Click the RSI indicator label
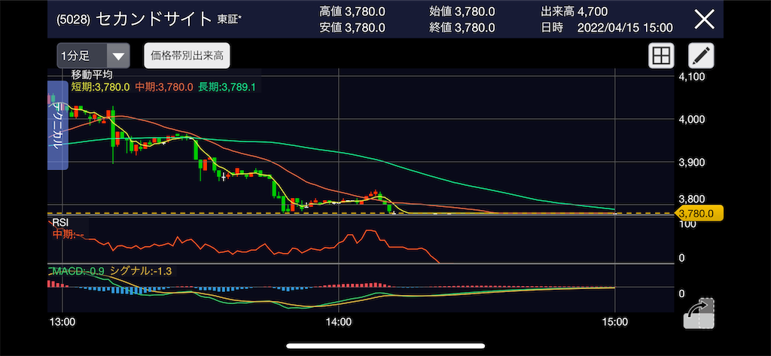 [60, 224]
